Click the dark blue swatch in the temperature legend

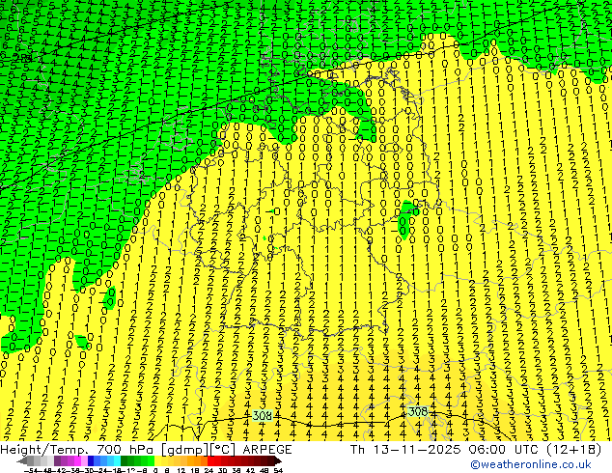tap(91, 460)
